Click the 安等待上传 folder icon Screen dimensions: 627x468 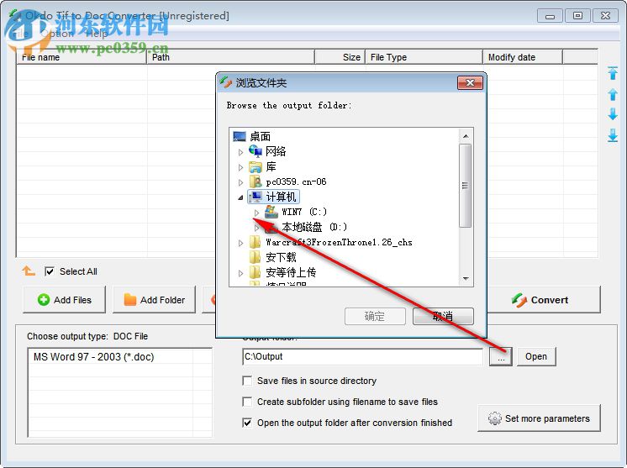pos(256,272)
